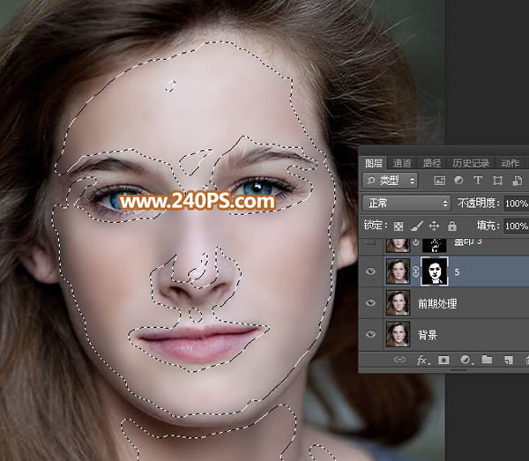Open the 正常 blend mode dropdown
This screenshot has width=529, height=461.
tap(406, 203)
